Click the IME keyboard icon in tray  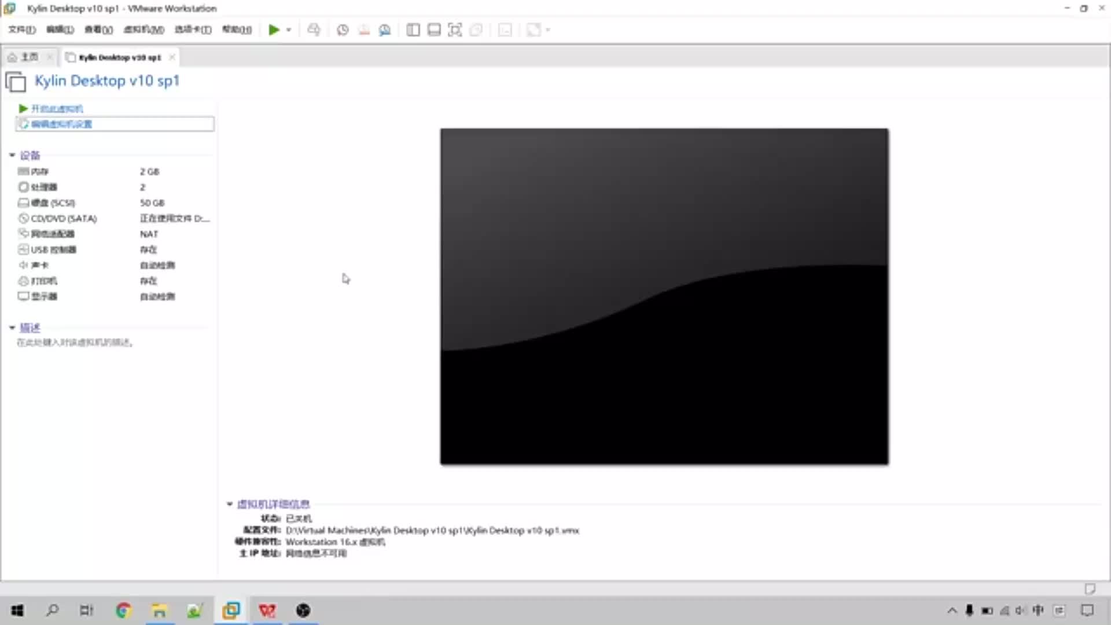1059,610
